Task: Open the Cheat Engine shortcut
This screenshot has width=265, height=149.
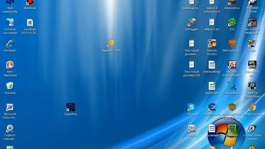Action: pyautogui.click(x=212, y=107)
